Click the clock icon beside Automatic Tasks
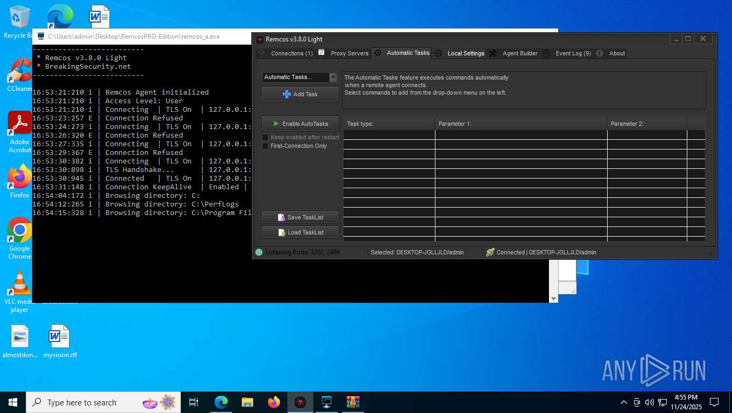The width and height of the screenshot is (732, 413). pyautogui.click(x=377, y=53)
